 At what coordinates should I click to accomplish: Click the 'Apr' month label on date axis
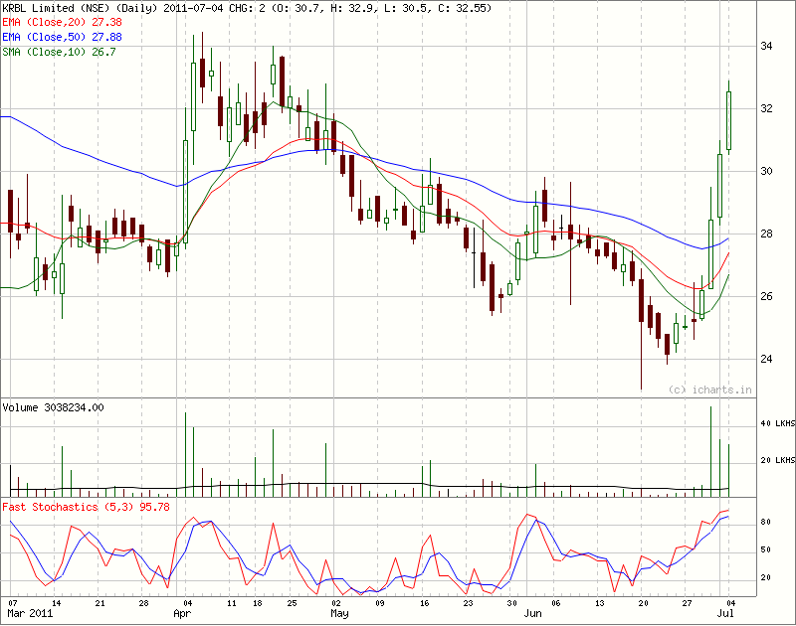tap(182, 613)
